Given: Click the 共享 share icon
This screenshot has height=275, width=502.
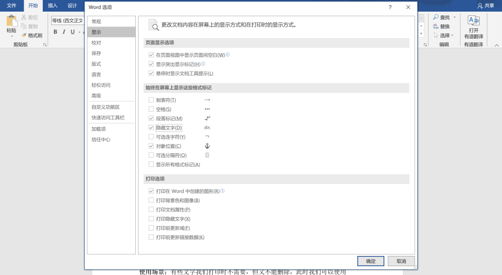Looking at the screenshot, I should pyautogui.click(x=481, y=6).
